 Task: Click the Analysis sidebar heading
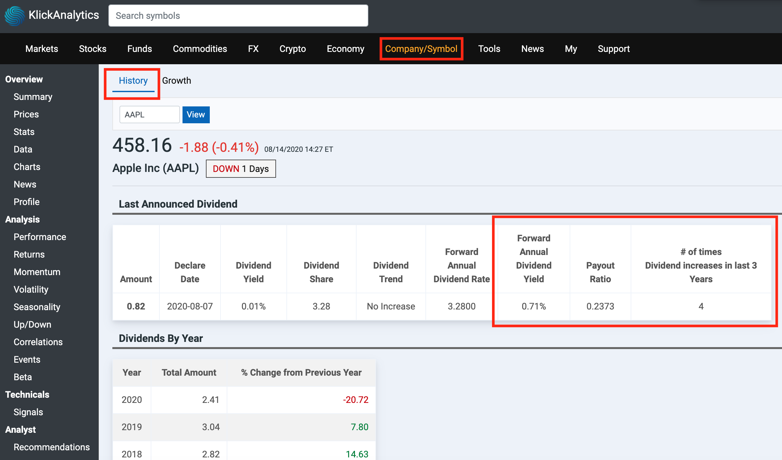[22, 219]
